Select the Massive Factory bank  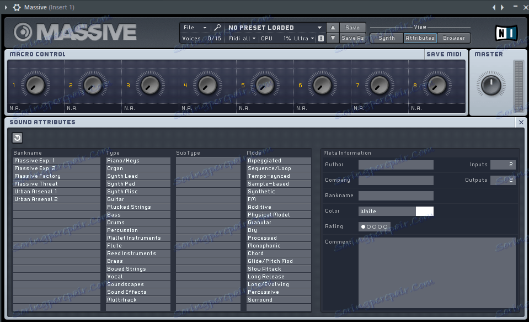(57, 176)
